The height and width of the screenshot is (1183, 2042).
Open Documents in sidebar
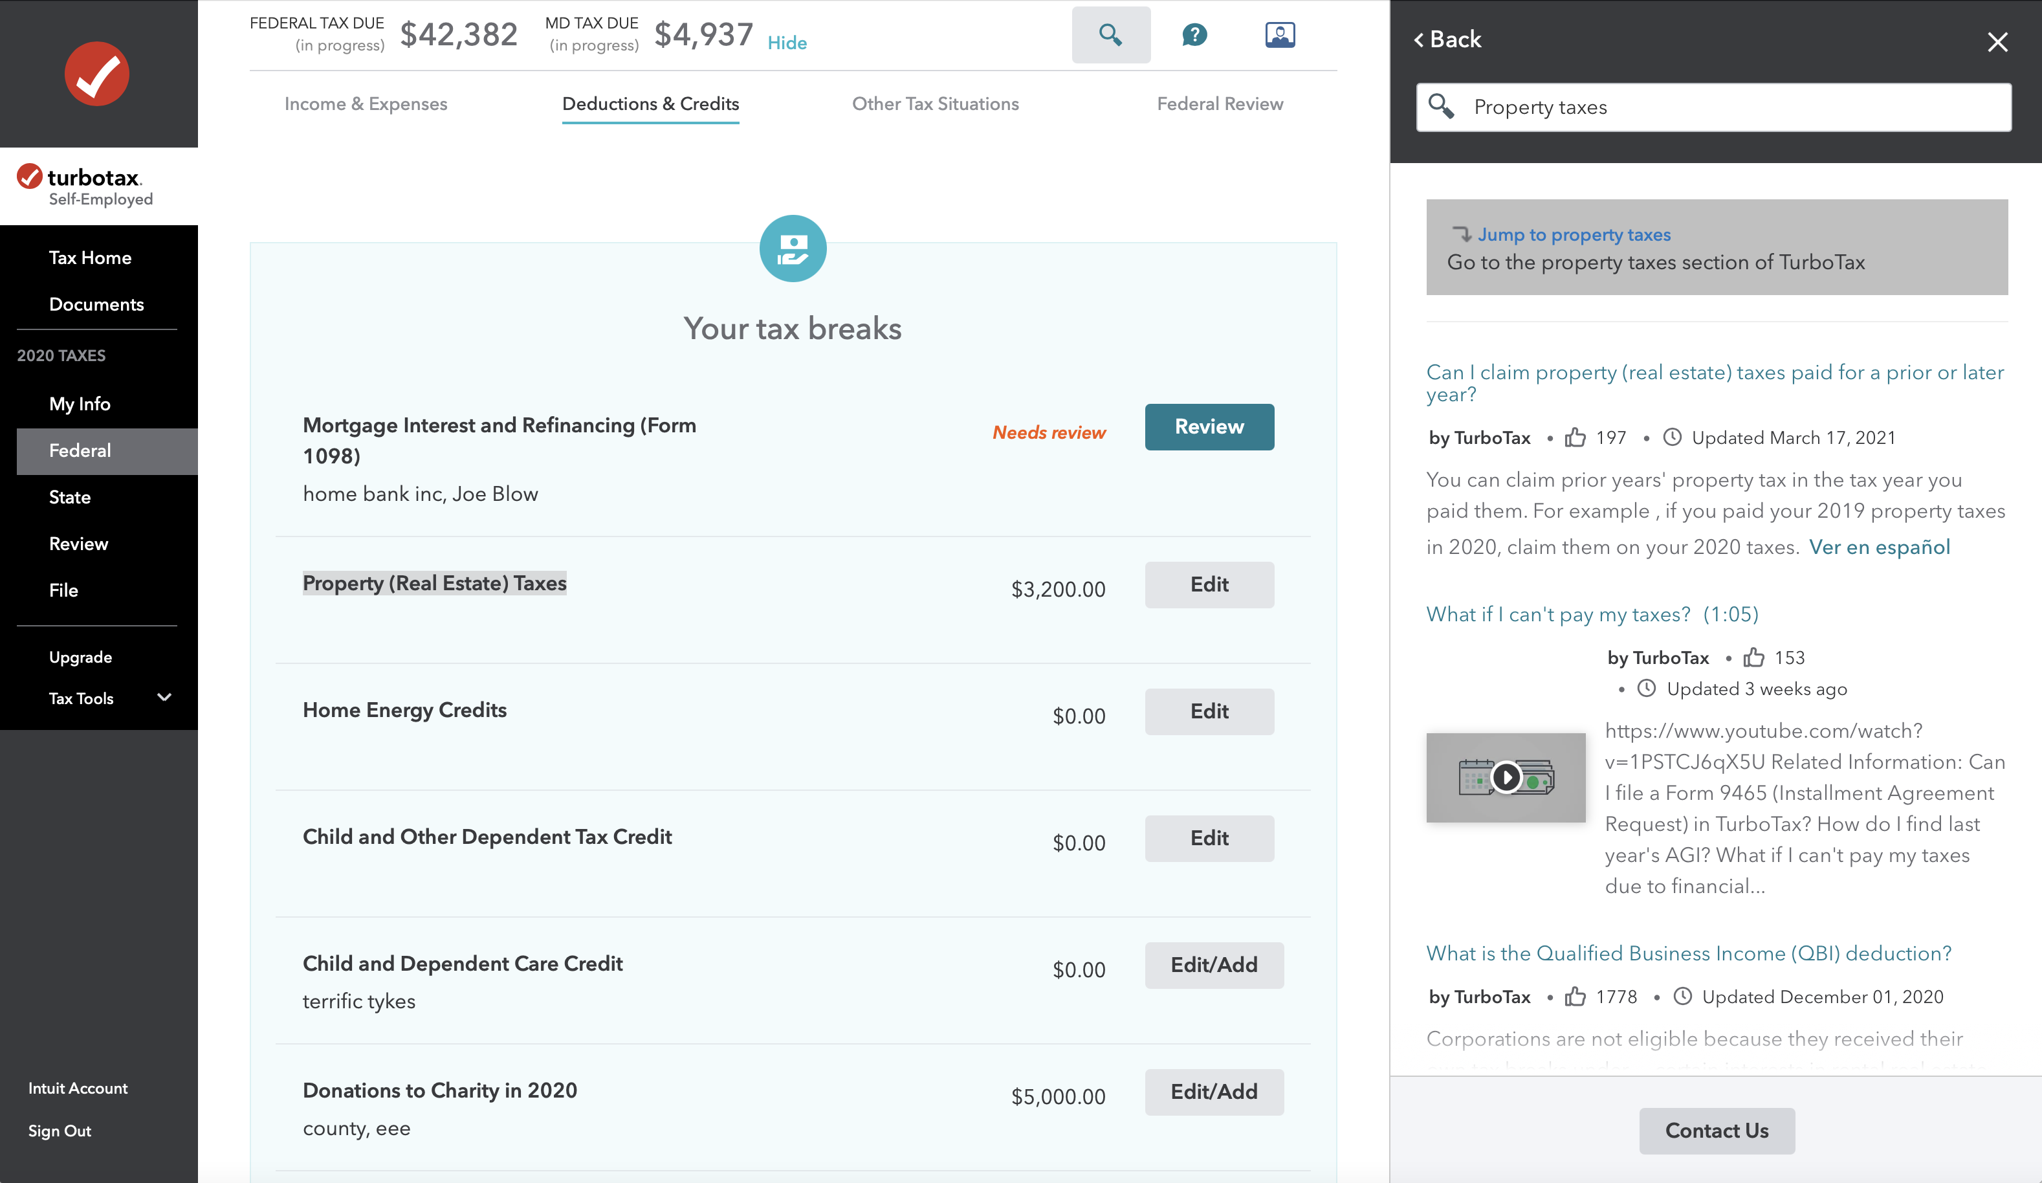[x=96, y=304]
